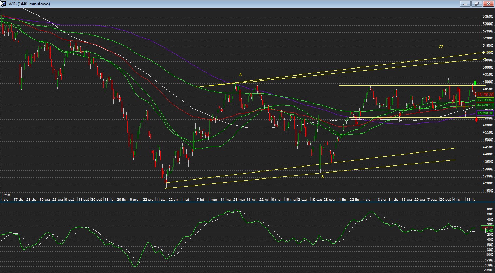The image size is (495, 273).
Task: Click the 800 oscillator axis label
Action: [x=490, y=209]
